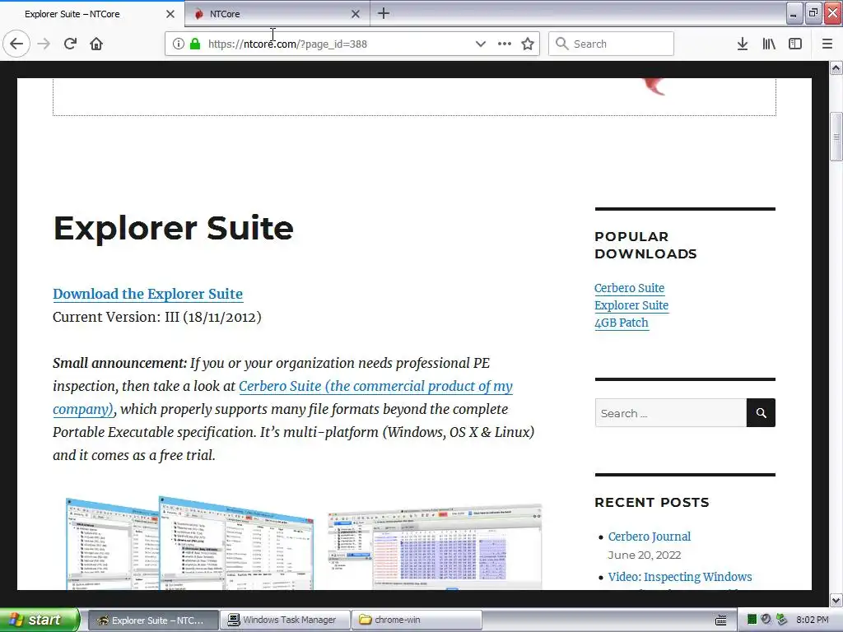Click the RECENT POSTS heading

tap(652, 503)
